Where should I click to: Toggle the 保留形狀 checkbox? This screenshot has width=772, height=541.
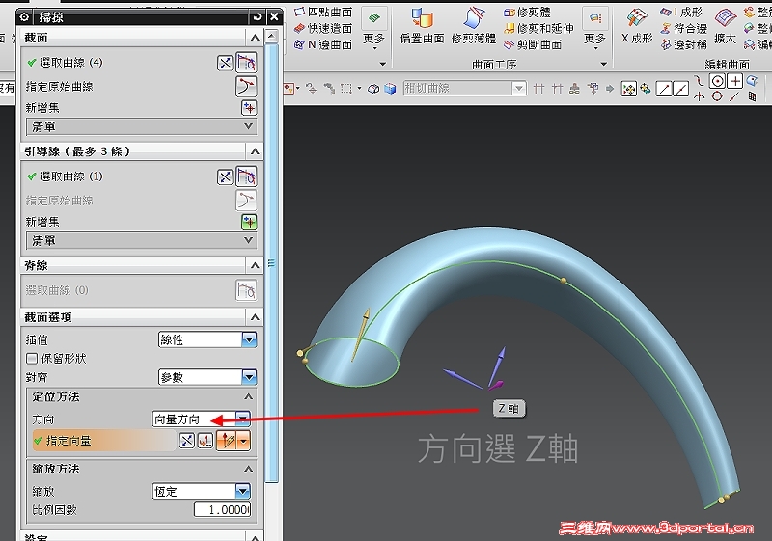pos(32,359)
